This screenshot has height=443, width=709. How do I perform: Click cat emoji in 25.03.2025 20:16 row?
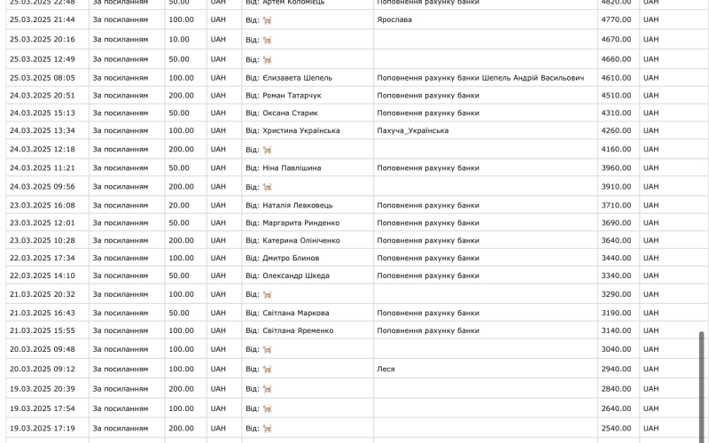268,40
